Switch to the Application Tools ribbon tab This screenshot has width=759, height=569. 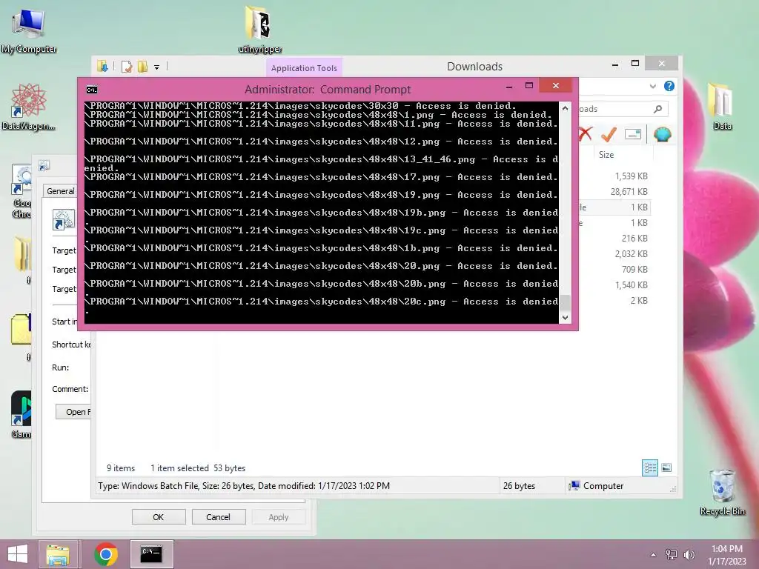click(304, 68)
